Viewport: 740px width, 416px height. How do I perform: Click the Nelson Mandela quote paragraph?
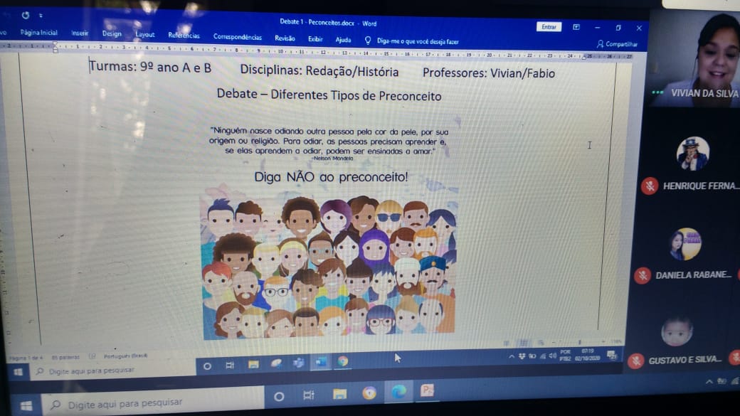[329, 141]
